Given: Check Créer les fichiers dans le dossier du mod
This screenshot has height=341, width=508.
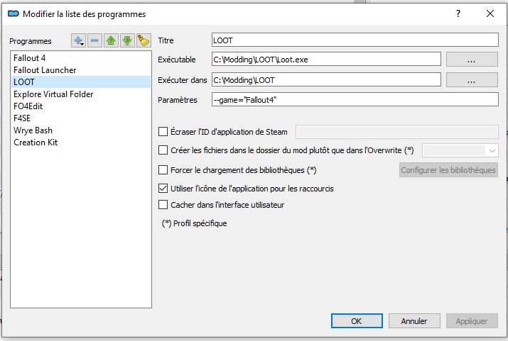Looking at the screenshot, I should point(163,150).
